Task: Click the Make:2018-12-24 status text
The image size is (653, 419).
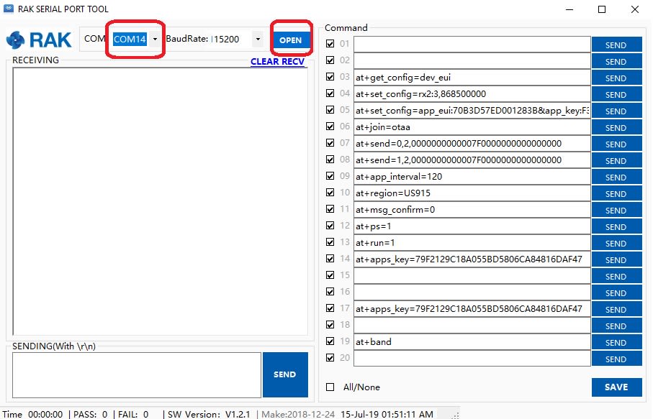Action: tap(298, 415)
